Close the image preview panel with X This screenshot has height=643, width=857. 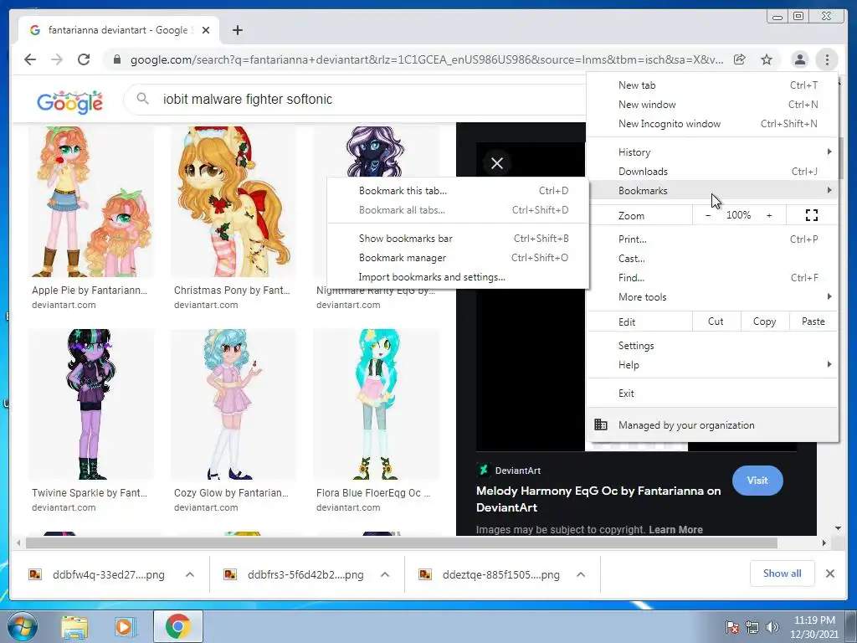point(497,163)
